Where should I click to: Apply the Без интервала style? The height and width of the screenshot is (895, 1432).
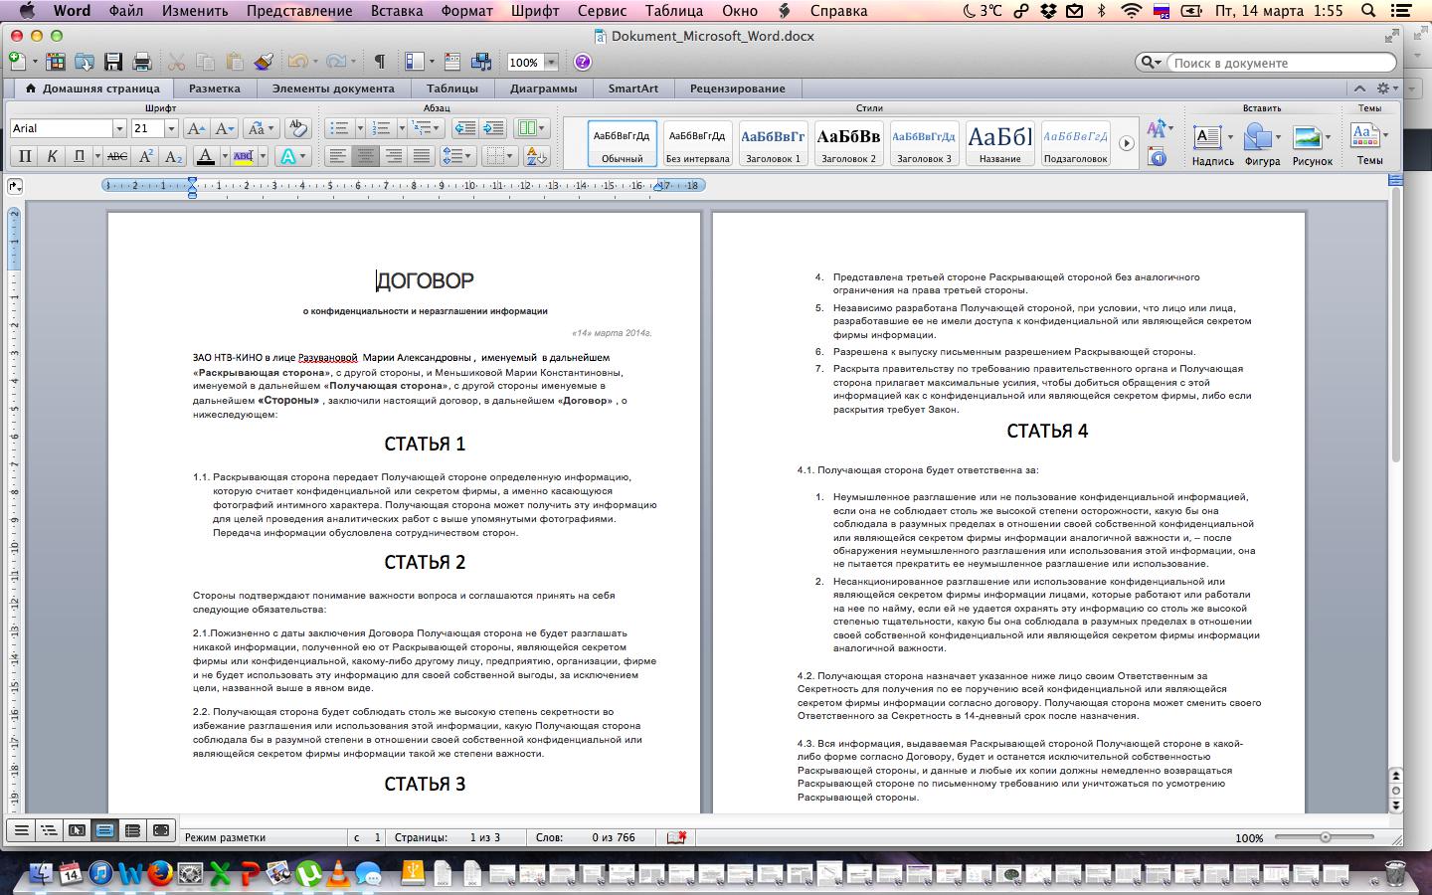coord(697,143)
